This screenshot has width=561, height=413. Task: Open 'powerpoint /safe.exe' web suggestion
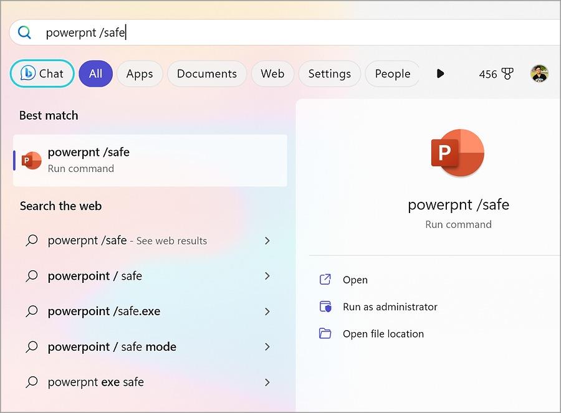point(150,311)
